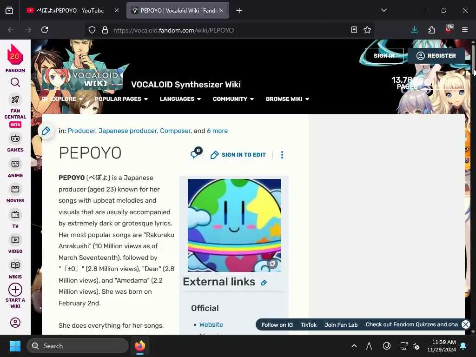
Task: Open the Video category icon
Action: point(15,240)
